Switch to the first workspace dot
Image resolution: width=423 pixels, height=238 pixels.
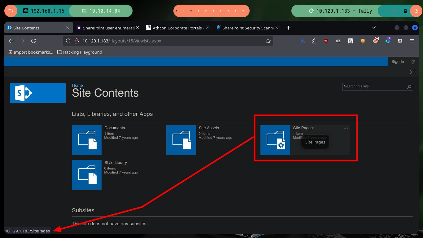tap(176, 11)
